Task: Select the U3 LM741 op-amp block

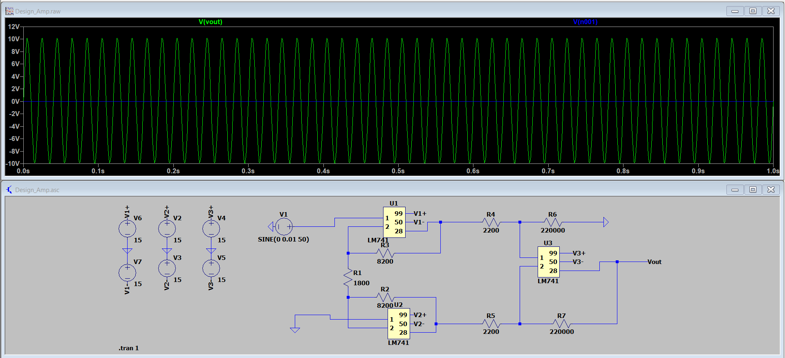Action: point(548,262)
